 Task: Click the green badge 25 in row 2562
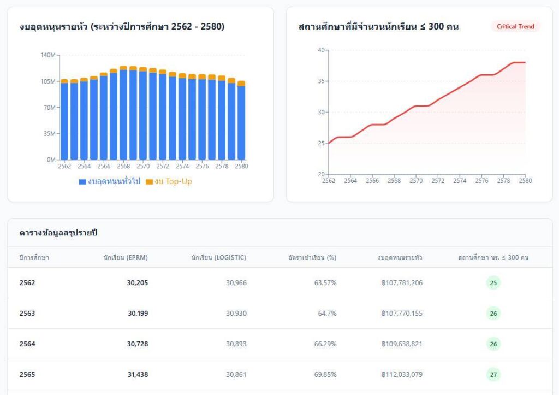pyautogui.click(x=493, y=283)
